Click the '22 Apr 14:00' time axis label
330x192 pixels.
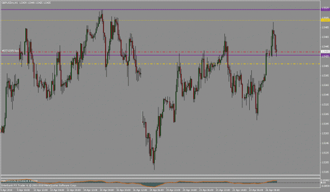pos(240,190)
